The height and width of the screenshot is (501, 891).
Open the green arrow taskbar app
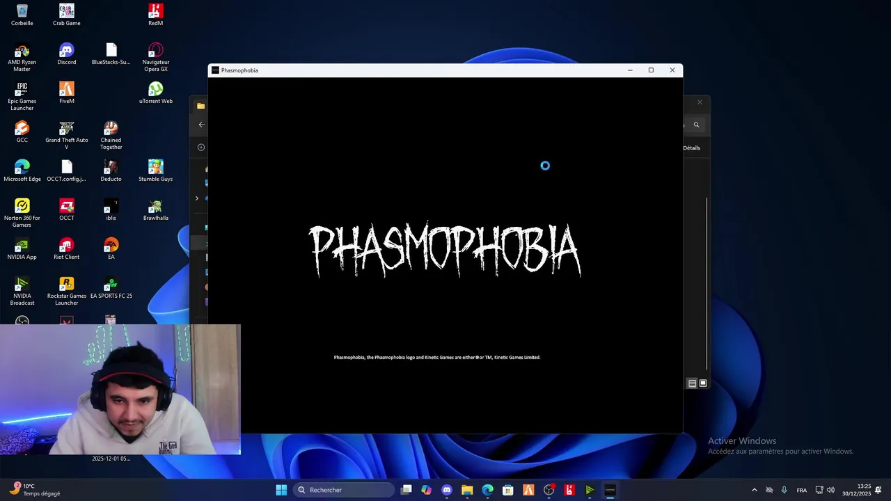(x=590, y=490)
